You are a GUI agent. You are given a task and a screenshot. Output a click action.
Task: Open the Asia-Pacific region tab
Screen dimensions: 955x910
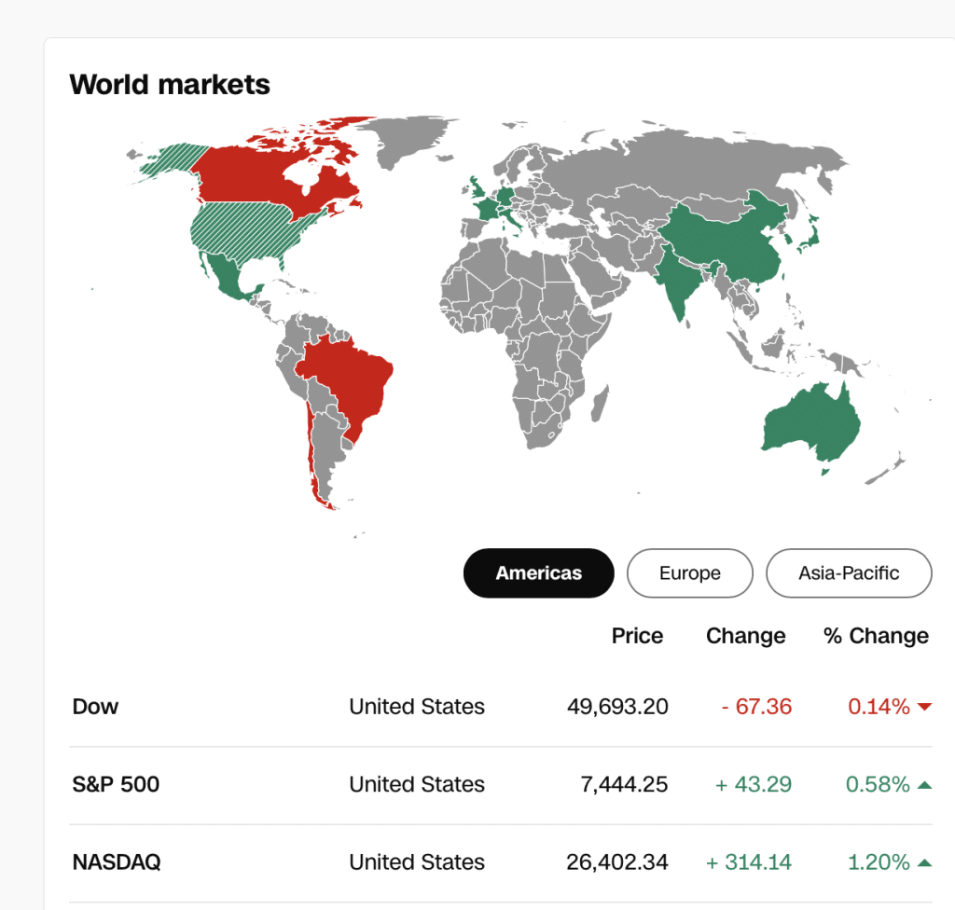(849, 572)
